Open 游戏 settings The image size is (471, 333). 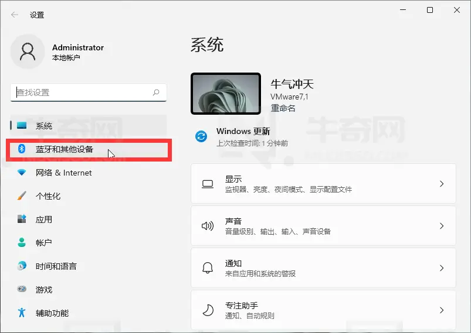click(89, 289)
